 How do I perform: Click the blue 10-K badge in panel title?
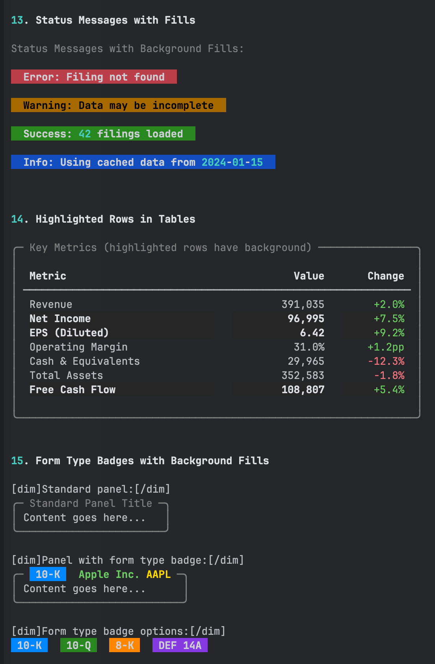[48, 574]
